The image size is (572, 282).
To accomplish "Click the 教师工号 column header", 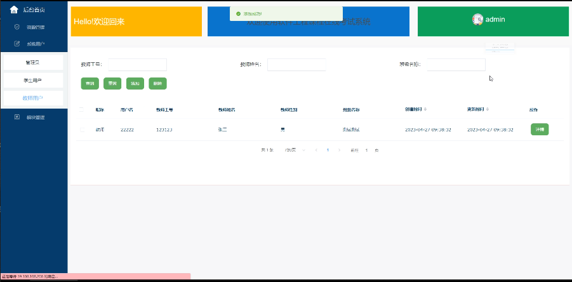I will coord(164,110).
